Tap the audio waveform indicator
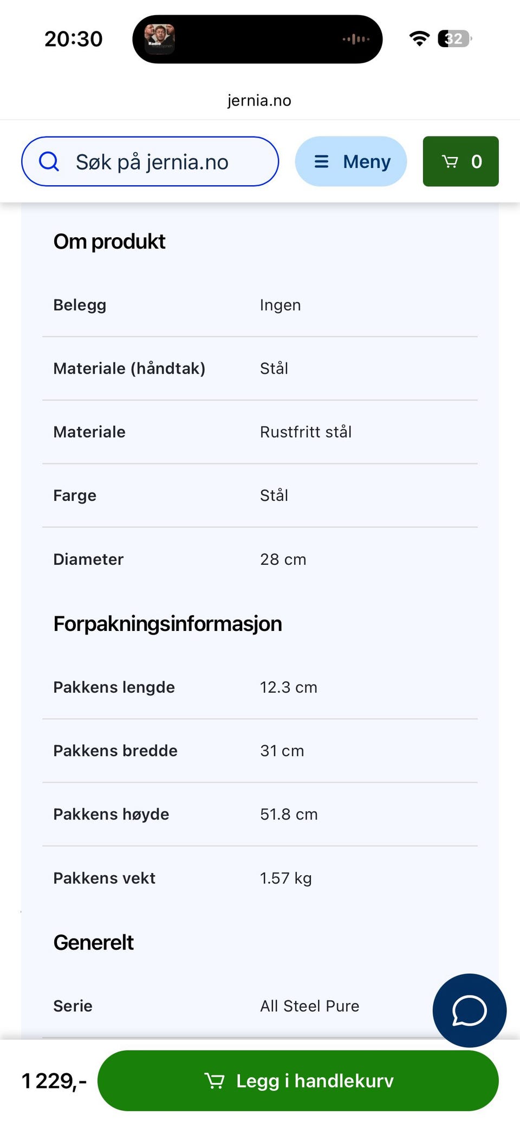The height and width of the screenshot is (1127, 520). 356,39
